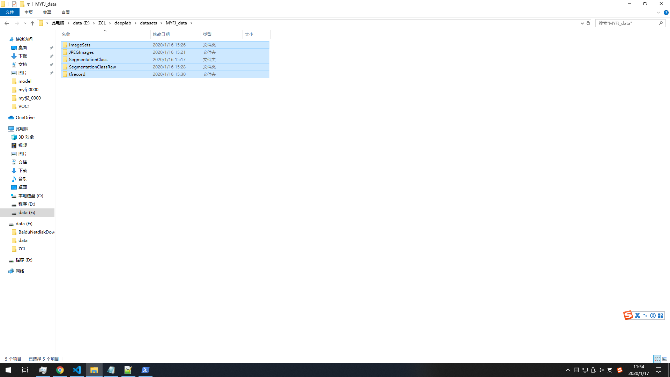The image size is (670, 377).
Task: Open recent locations dropdown arrow
Action: point(25,23)
